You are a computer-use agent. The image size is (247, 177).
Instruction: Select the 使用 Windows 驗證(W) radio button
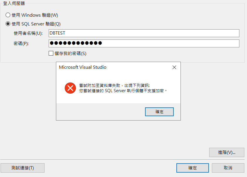click(8, 15)
